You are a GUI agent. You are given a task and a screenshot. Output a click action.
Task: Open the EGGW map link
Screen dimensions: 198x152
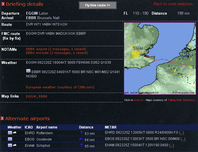point(31,96)
